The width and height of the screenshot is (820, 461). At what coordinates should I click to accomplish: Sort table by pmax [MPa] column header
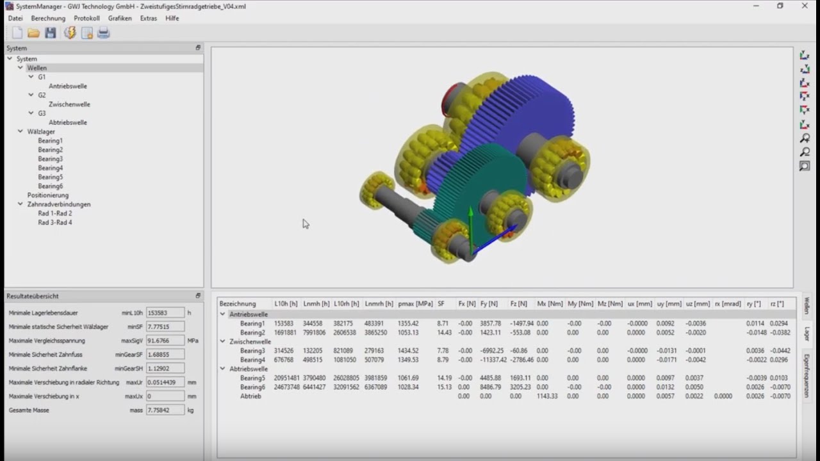pos(416,303)
